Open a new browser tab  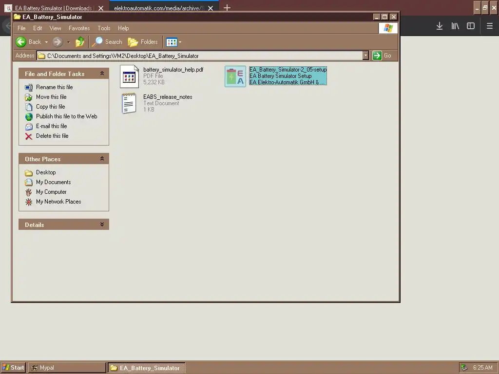pos(227,8)
